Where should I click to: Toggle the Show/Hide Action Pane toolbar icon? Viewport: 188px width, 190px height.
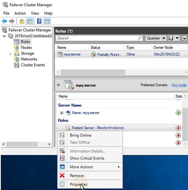tap(47, 21)
